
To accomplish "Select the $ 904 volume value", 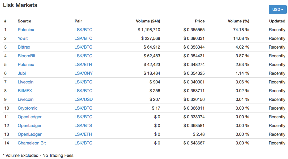I will [155, 82].
